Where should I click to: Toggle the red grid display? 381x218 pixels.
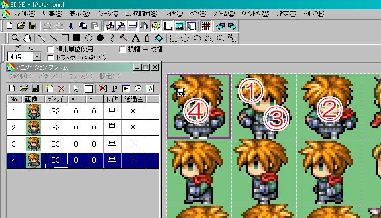pyautogui.click(x=206, y=26)
